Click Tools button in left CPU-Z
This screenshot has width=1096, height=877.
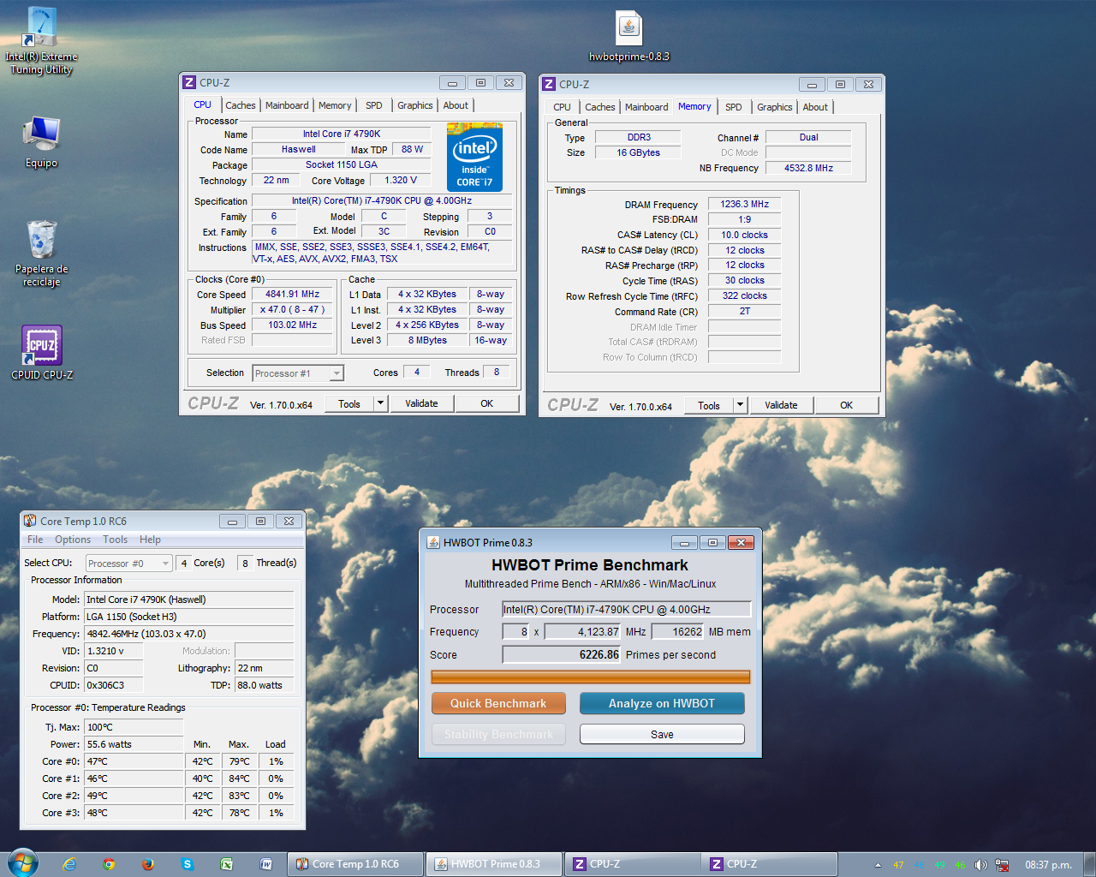349,403
